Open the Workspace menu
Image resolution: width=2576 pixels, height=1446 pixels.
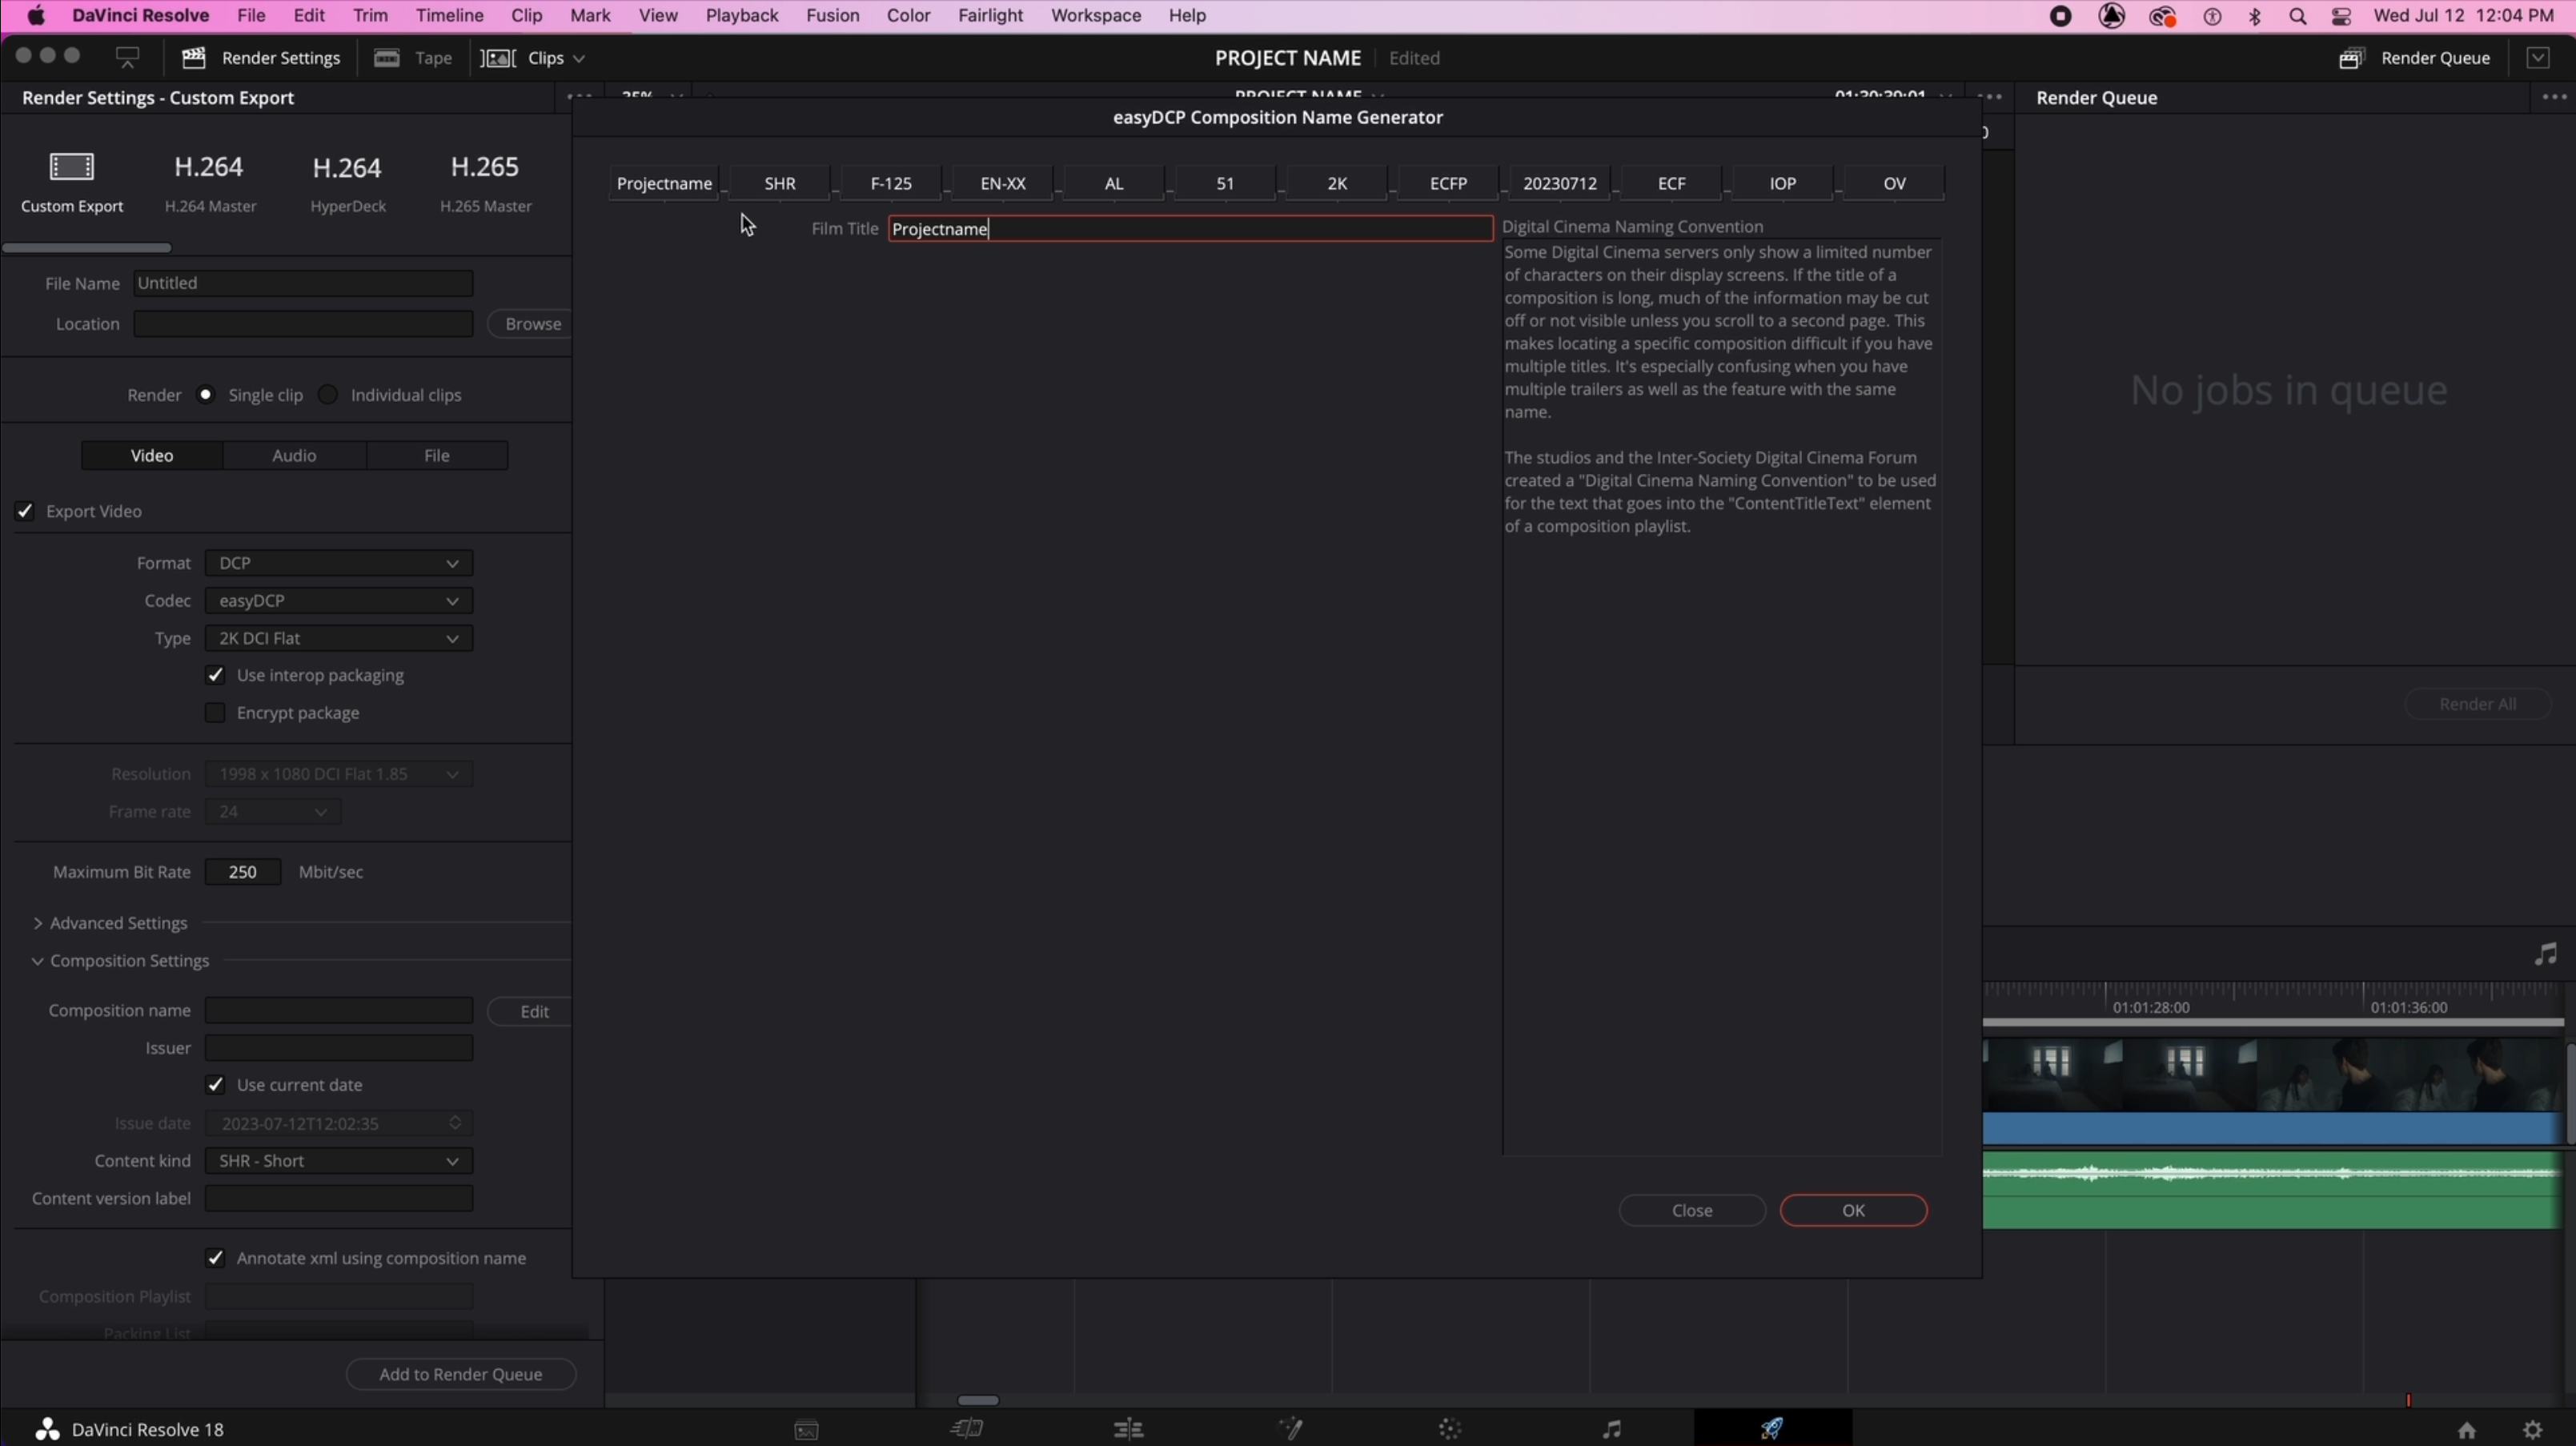[1095, 15]
